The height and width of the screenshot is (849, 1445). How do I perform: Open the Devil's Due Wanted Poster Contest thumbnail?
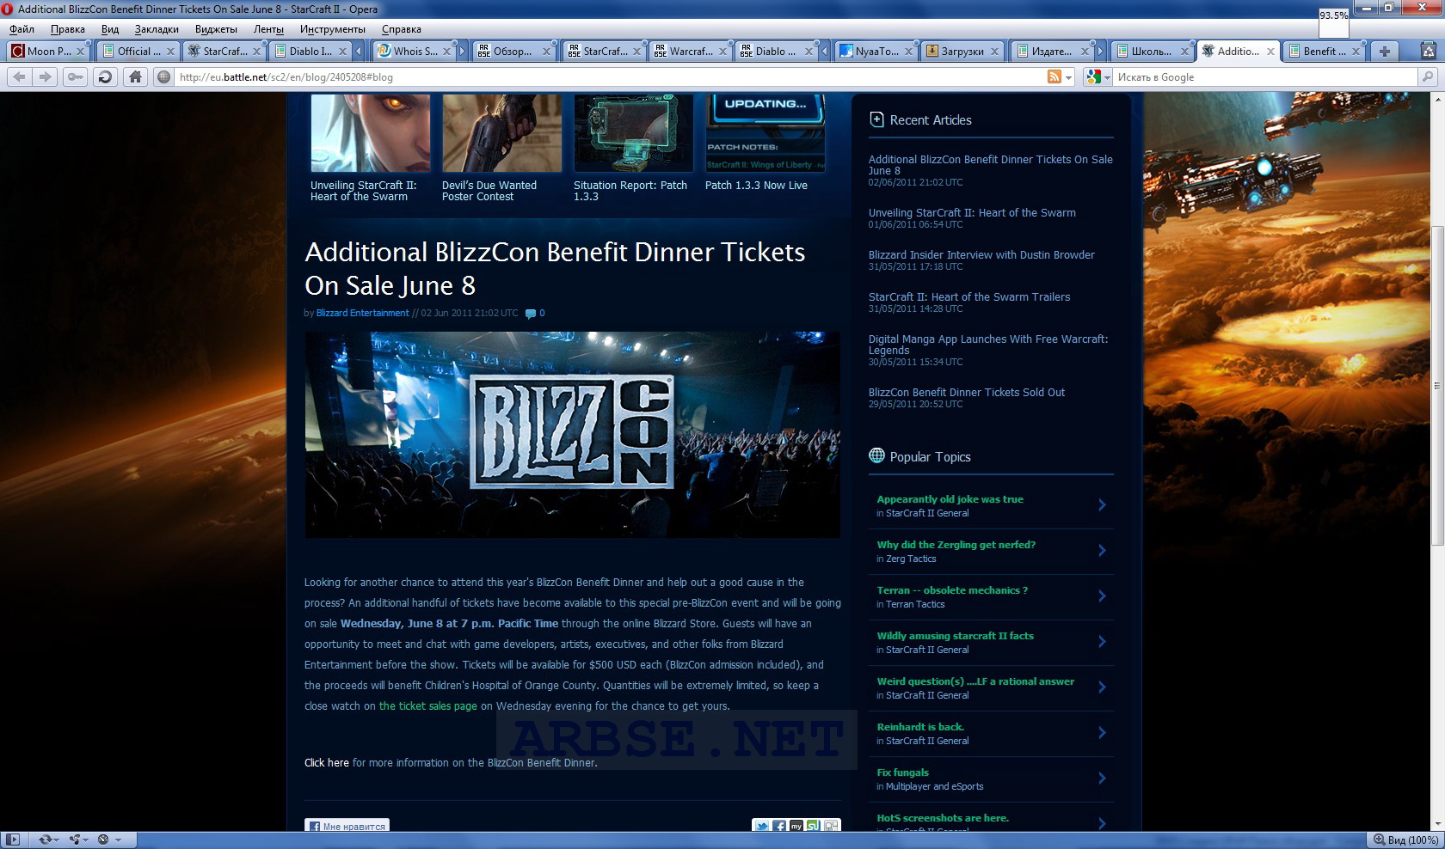(501, 133)
